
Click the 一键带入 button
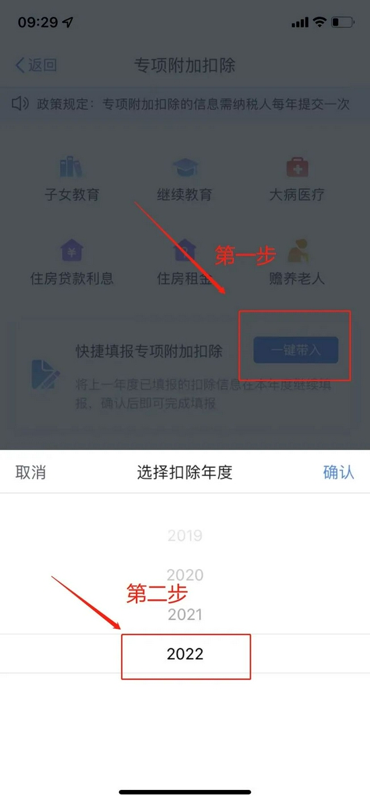[x=296, y=350]
